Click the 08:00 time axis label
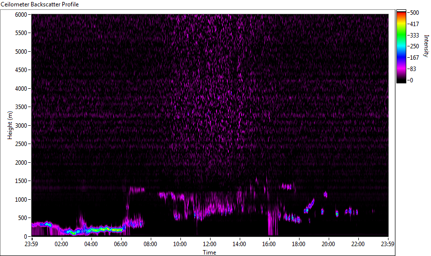431x256 pixels. (150, 244)
